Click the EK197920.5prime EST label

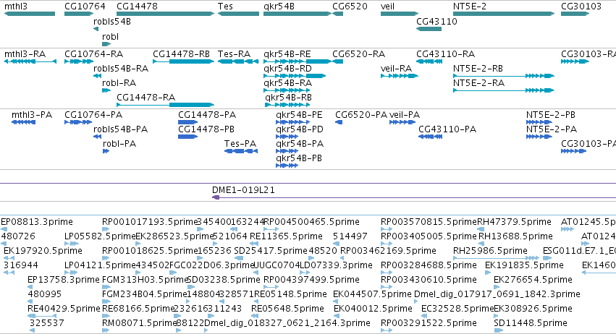(x=43, y=250)
